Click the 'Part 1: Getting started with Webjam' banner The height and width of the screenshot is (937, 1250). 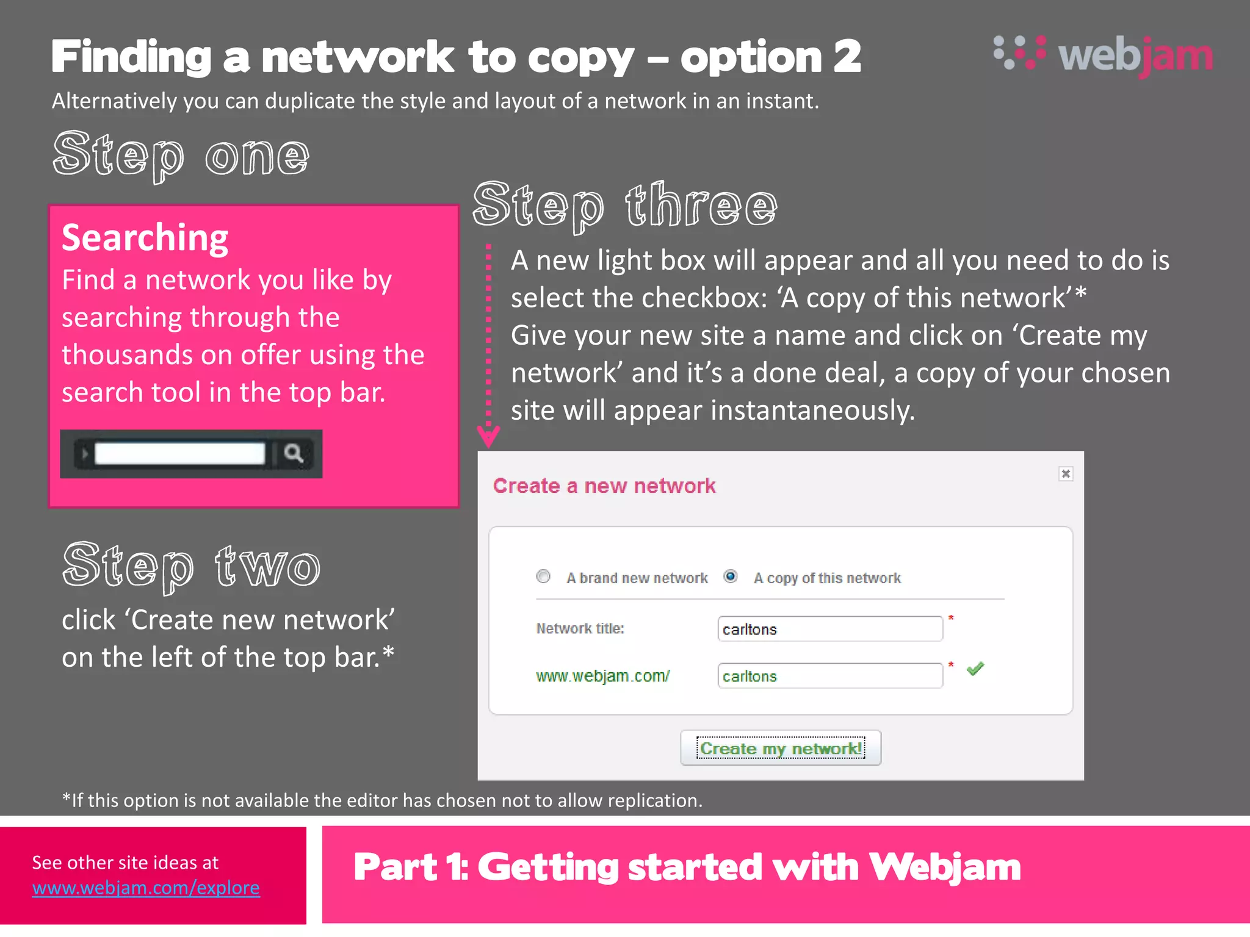[x=687, y=867]
